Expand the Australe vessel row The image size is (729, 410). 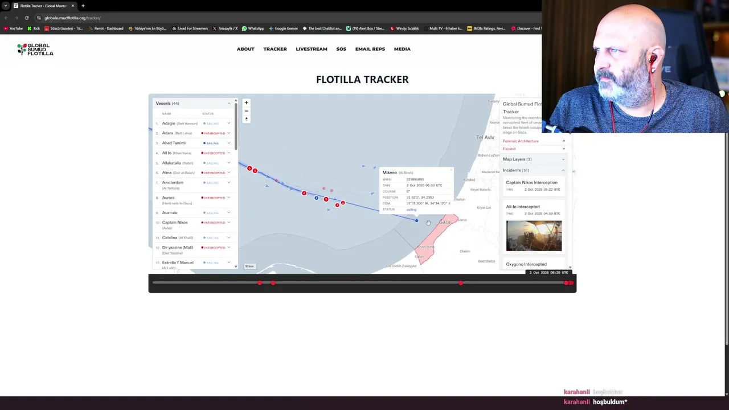click(x=229, y=212)
